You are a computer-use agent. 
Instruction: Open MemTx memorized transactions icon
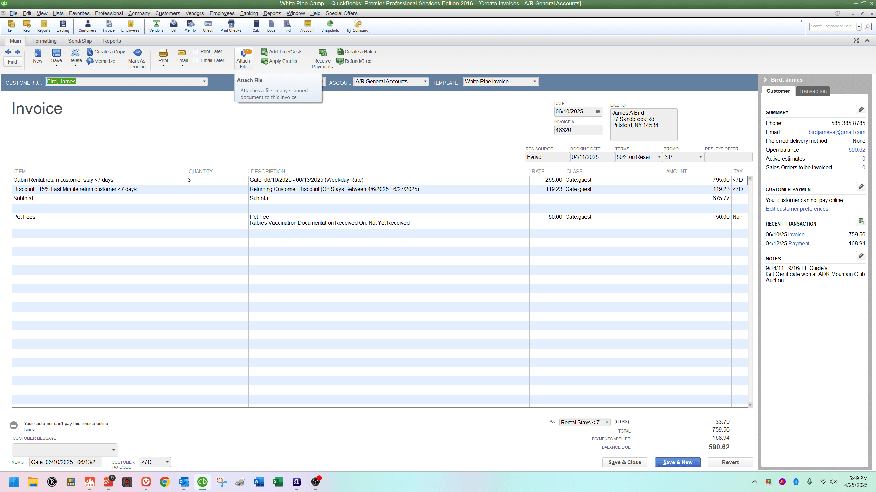tap(191, 26)
